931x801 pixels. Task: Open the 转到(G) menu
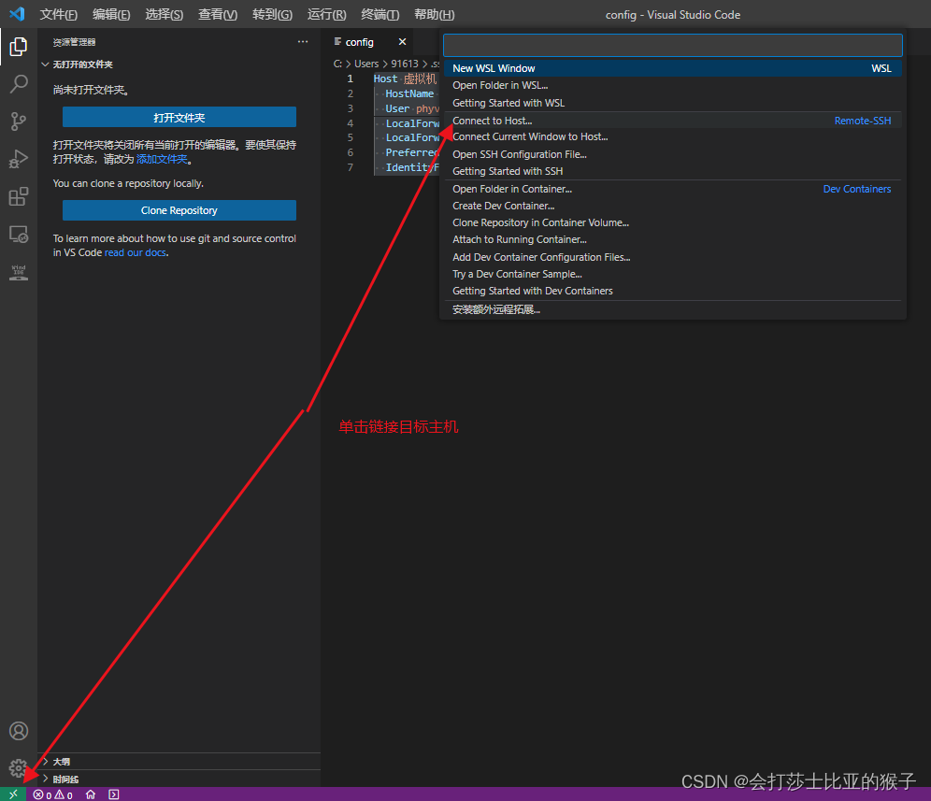[272, 14]
